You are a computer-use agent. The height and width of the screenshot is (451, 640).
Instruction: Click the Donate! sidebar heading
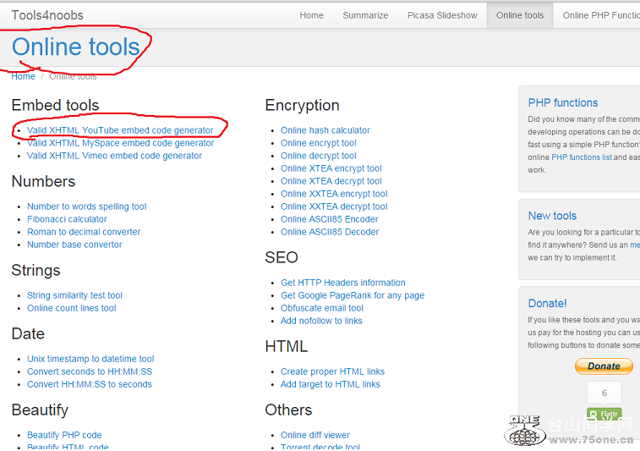tap(547, 303)
